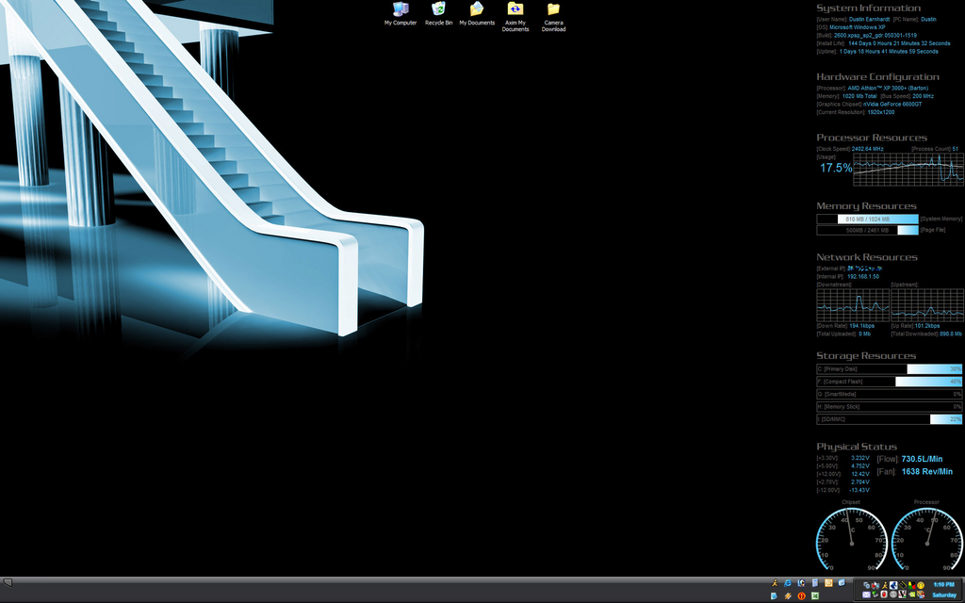Screen dimensions: 965x603
Task: Click the black icon with yellow diagonal stripe in tray
Action: point(903,585)
